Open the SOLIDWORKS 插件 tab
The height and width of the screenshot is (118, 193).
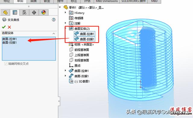134,1
